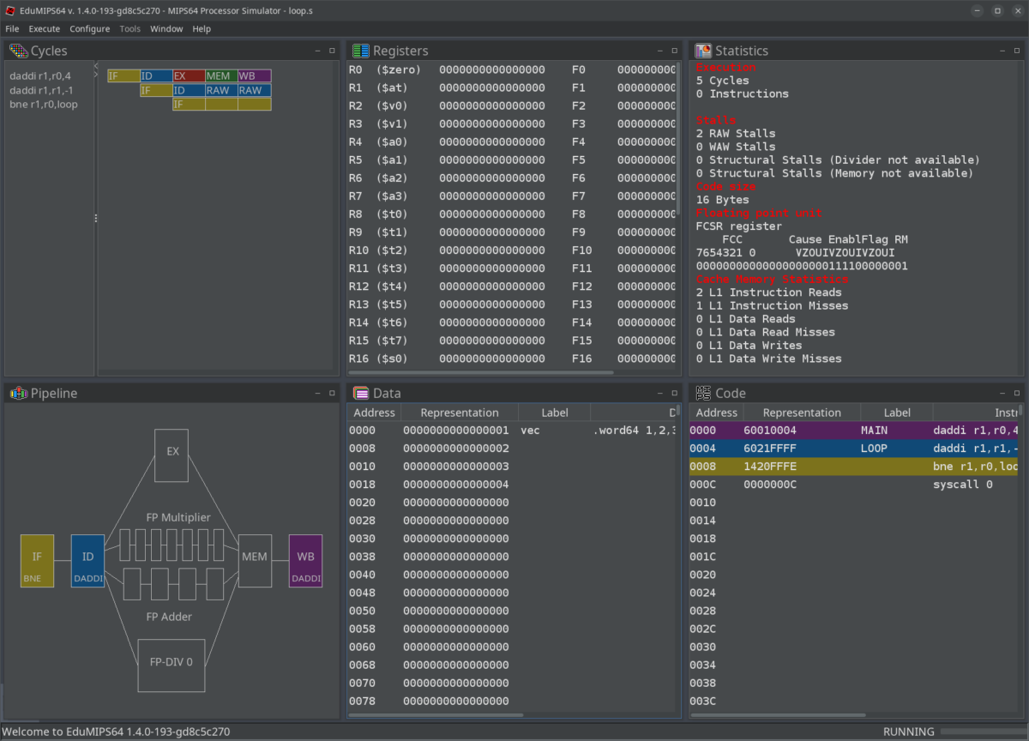Maximize the Statistics panel

pyautogui.click(x=1017, y=51)
